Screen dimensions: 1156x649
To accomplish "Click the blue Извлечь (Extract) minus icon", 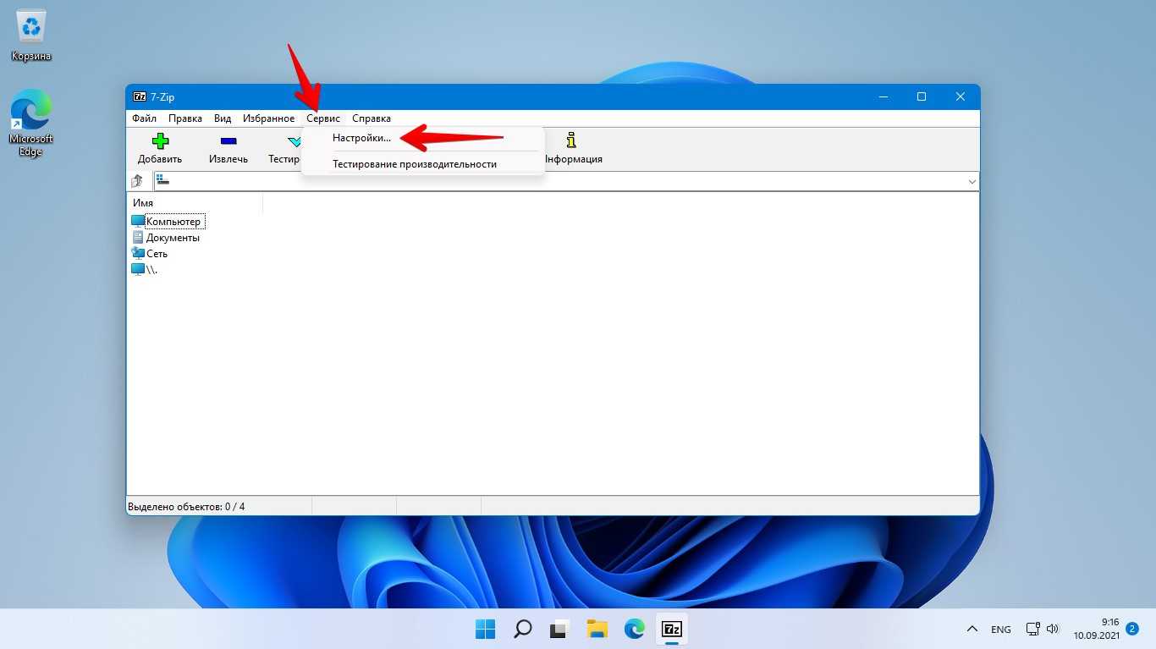I will (228, 141).
